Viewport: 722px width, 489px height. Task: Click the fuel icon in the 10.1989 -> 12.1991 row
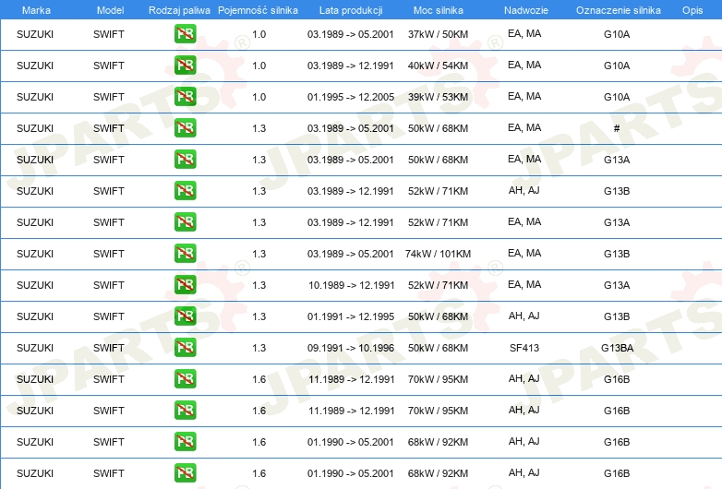click(x=185, y=284)
